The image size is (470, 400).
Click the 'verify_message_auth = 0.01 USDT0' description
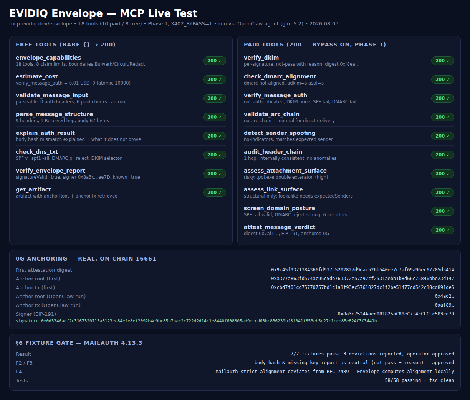click(x=73, y=83)
